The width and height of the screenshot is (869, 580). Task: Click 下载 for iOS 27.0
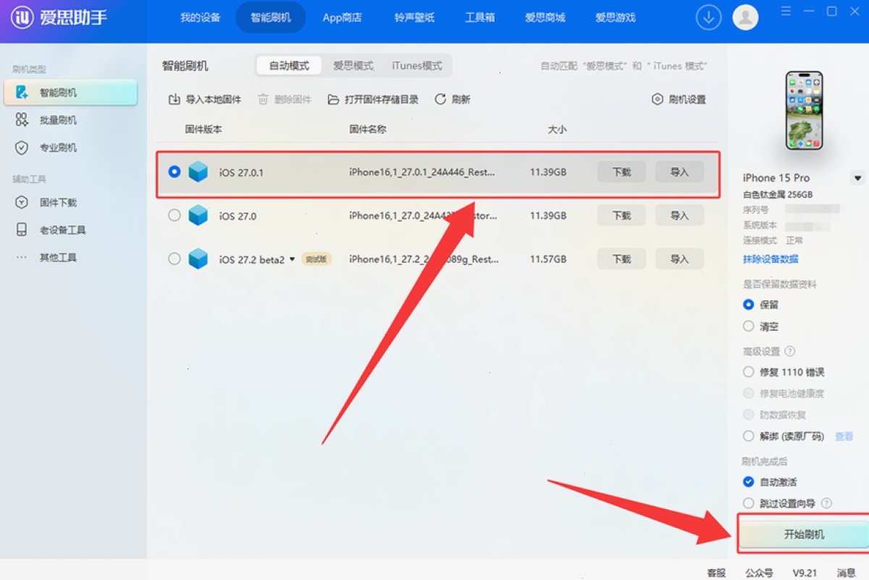click(x=621, y=215)
